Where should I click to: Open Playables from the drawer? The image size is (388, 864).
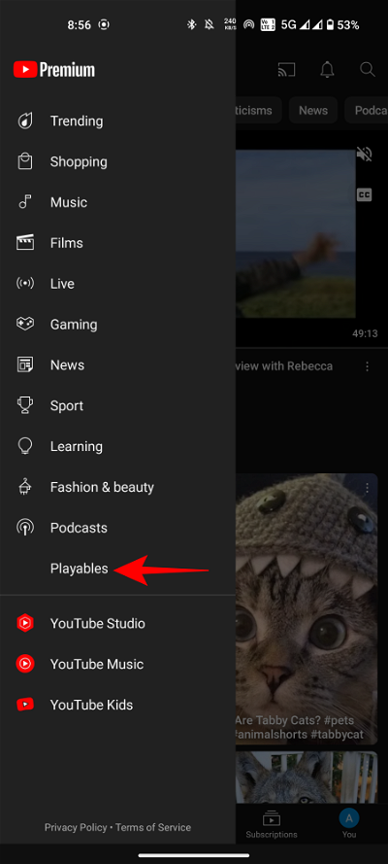point(80,569)
